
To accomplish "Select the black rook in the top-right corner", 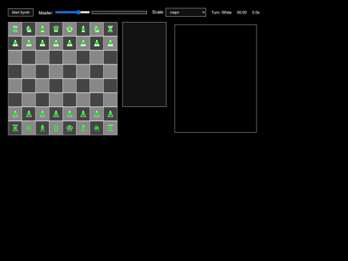I will tap(110, 29).
